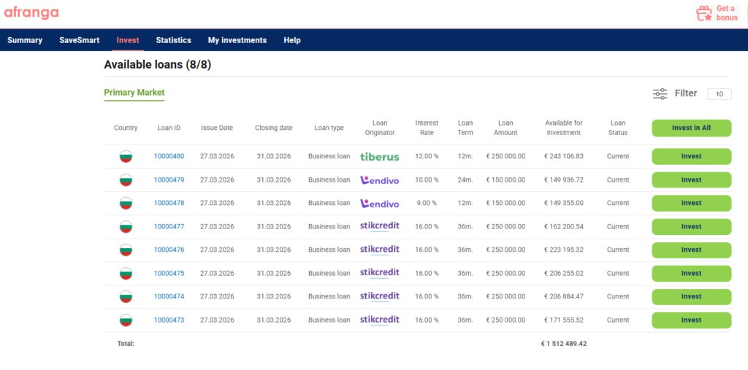This screenshot has height=370, width=748.
Task: Open the Filter sliders icon
Action: 660,93
